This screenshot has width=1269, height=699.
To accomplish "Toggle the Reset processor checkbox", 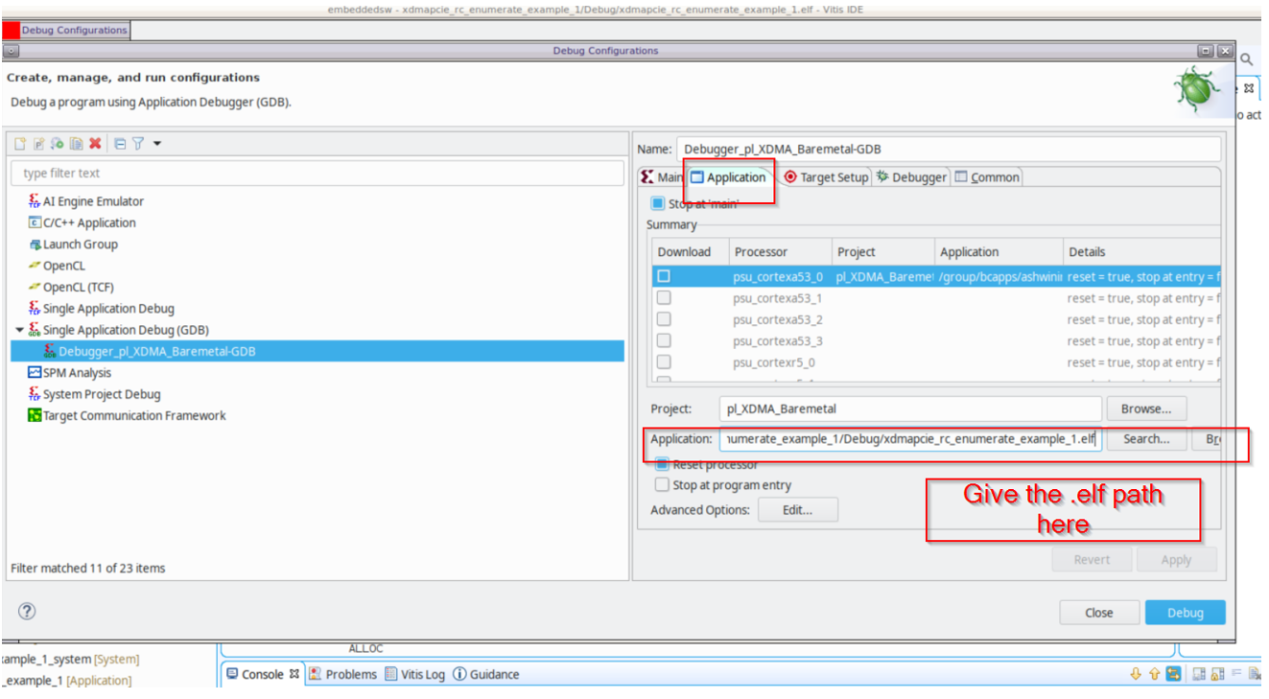I will [x=662, y=464].
